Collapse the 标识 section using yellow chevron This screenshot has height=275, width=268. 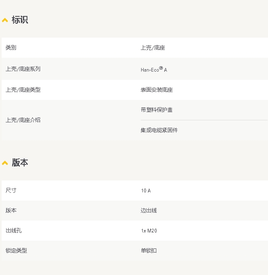[5, 20]
